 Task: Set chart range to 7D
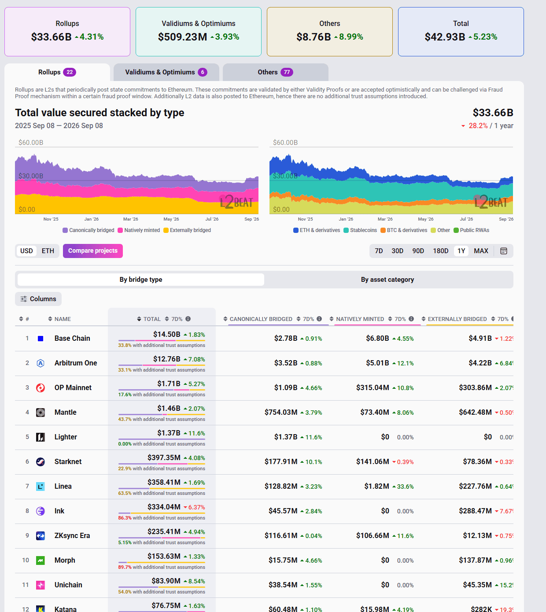pyautogui.click(x=379, y=251)
